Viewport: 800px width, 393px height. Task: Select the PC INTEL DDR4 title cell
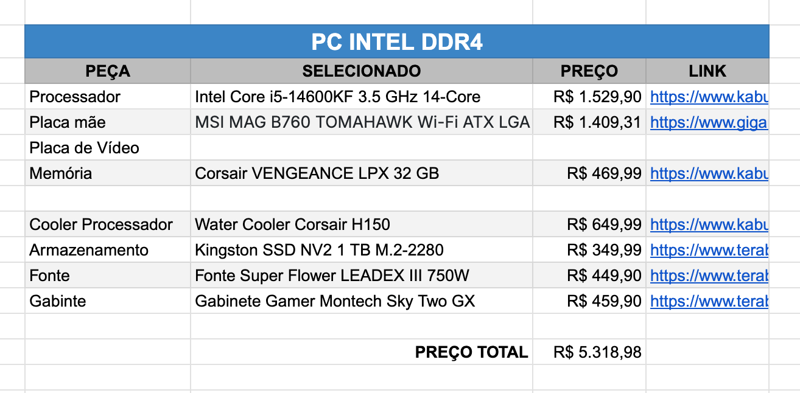[397, 41]
